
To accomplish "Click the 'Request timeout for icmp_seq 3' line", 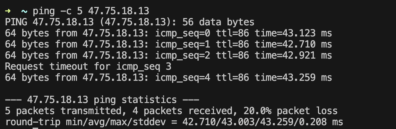I will (88, 67).
